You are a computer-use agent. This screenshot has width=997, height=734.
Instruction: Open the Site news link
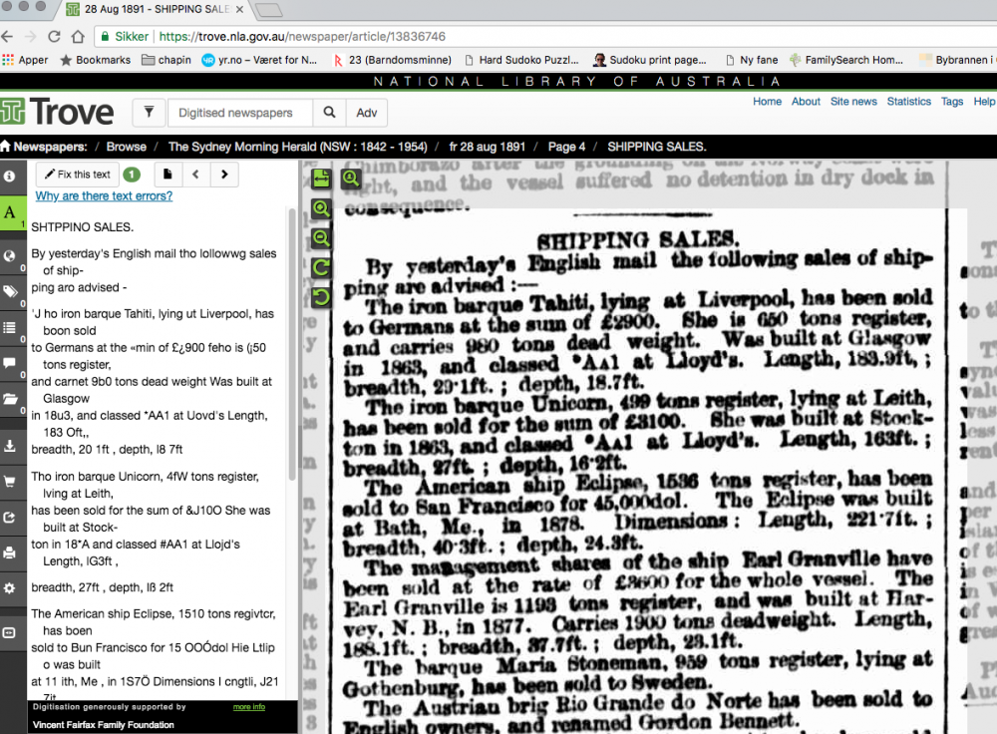click(853, 101)
